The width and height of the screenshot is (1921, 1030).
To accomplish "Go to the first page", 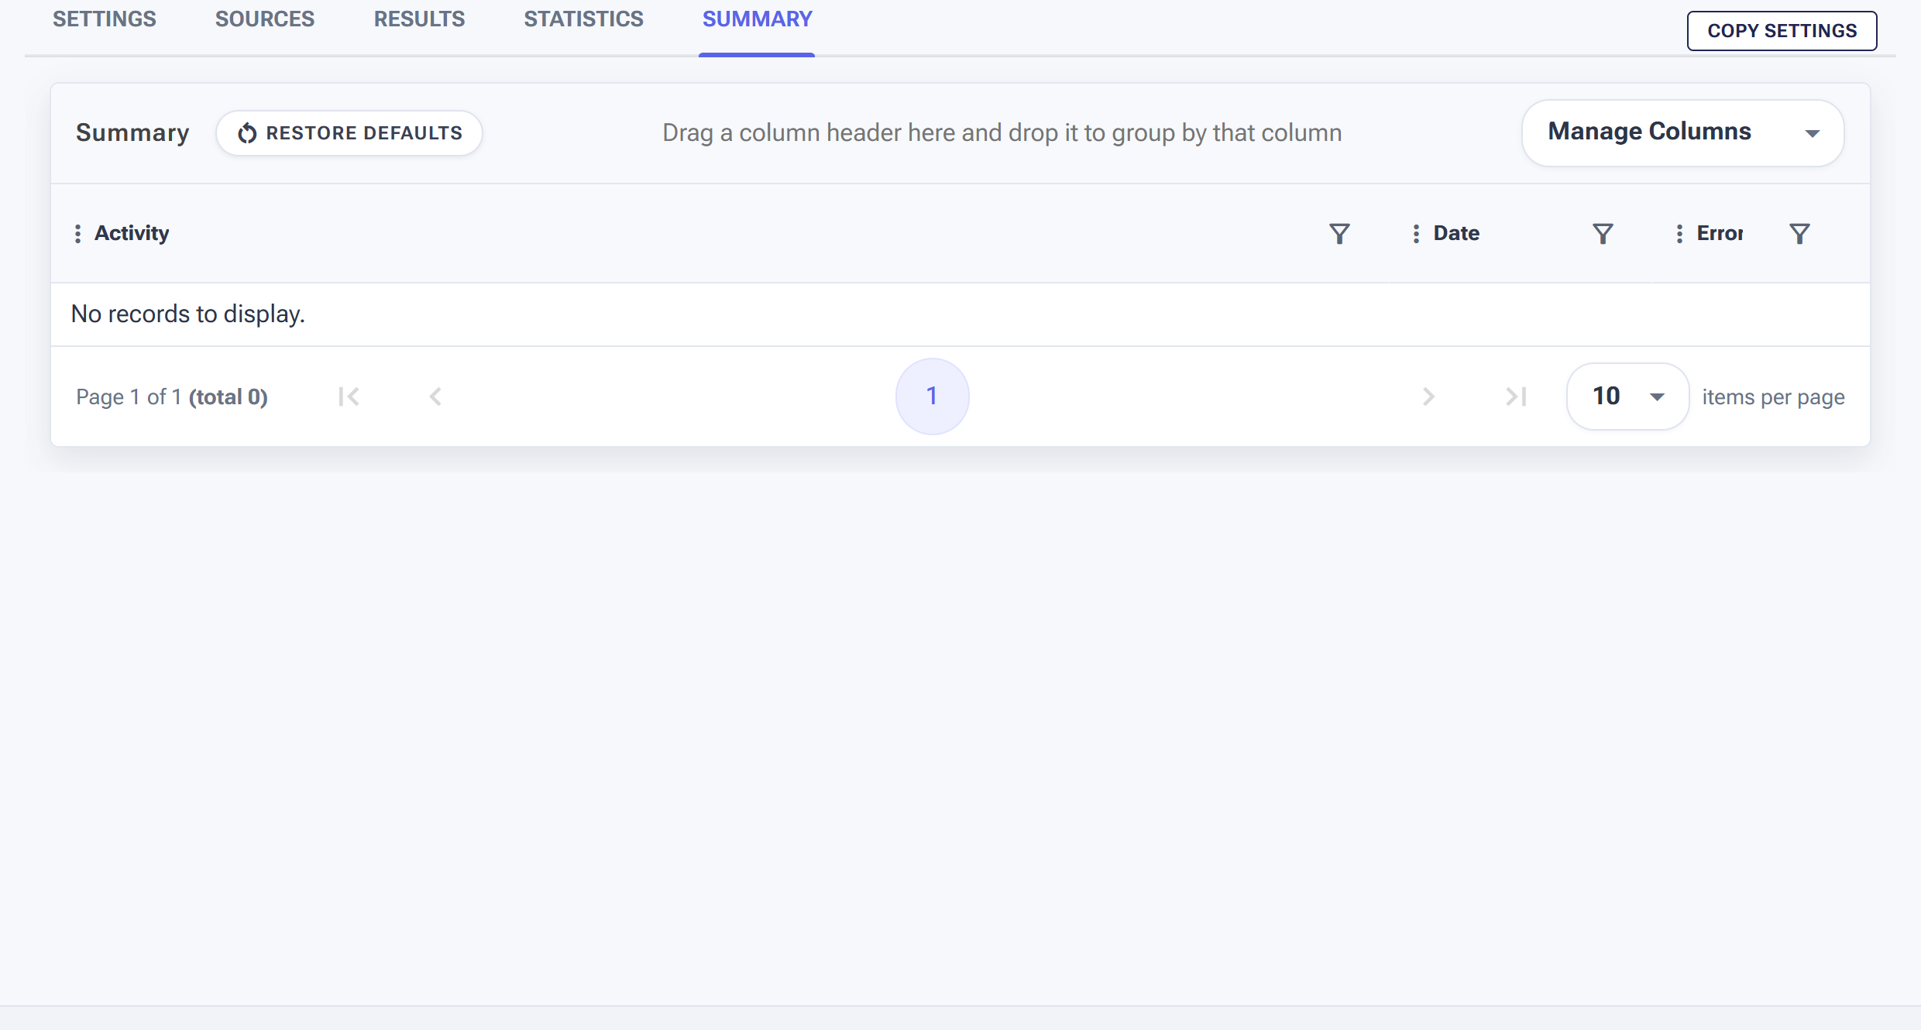I will [349, 397].
